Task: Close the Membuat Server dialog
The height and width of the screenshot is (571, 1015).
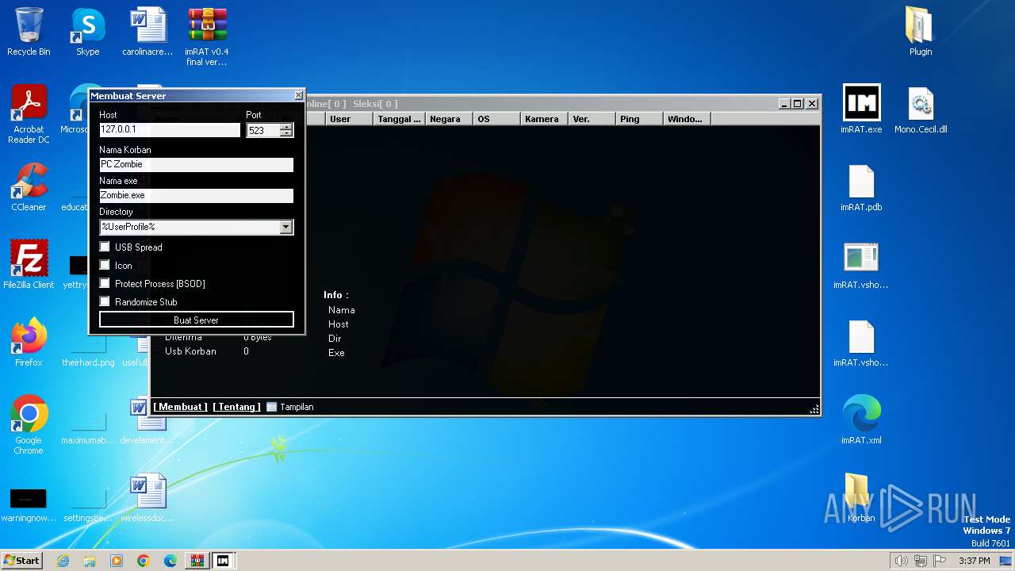Action: click(299, 95)
